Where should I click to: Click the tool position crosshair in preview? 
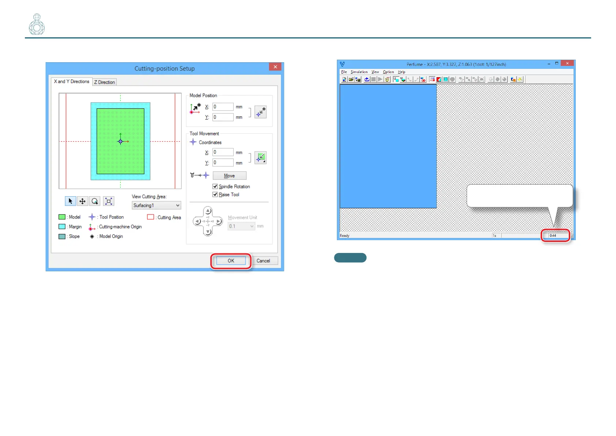(120, 141)
